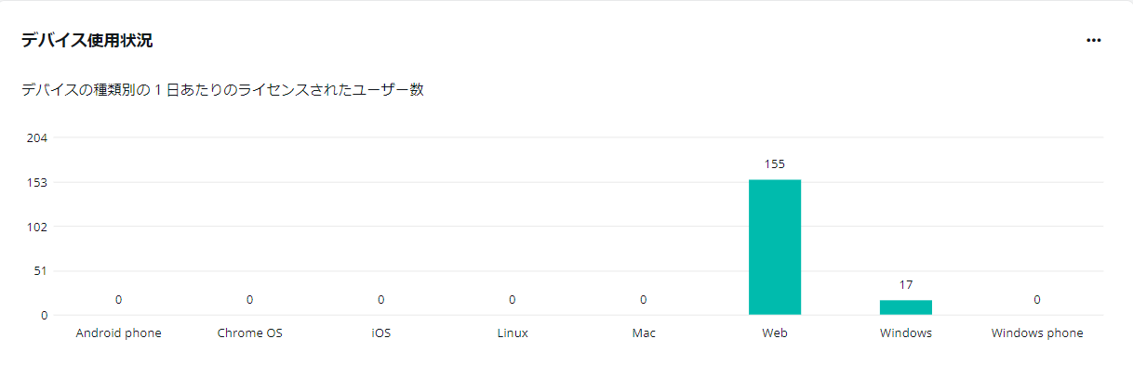
Task: Click the 153 y-axis value
Action: 38,182
